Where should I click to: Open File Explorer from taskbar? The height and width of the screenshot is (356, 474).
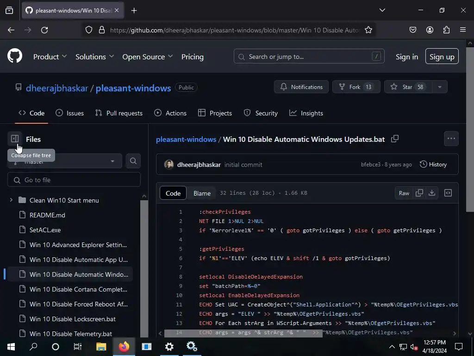click(101, 346)
